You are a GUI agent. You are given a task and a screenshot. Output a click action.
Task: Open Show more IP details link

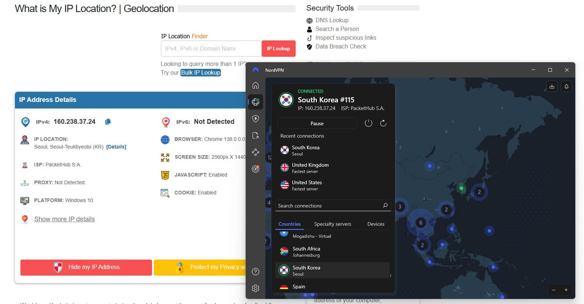point(65,219)
